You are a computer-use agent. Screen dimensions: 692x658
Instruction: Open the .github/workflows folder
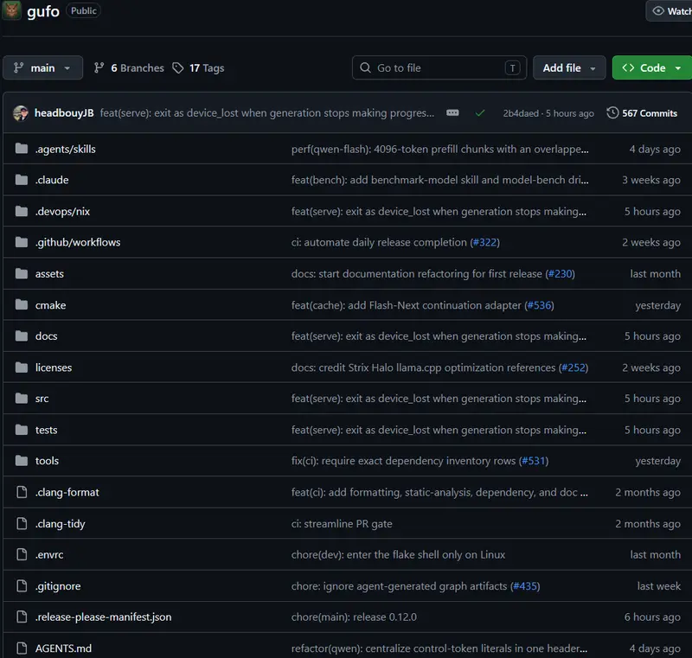[x=78, y=242]
